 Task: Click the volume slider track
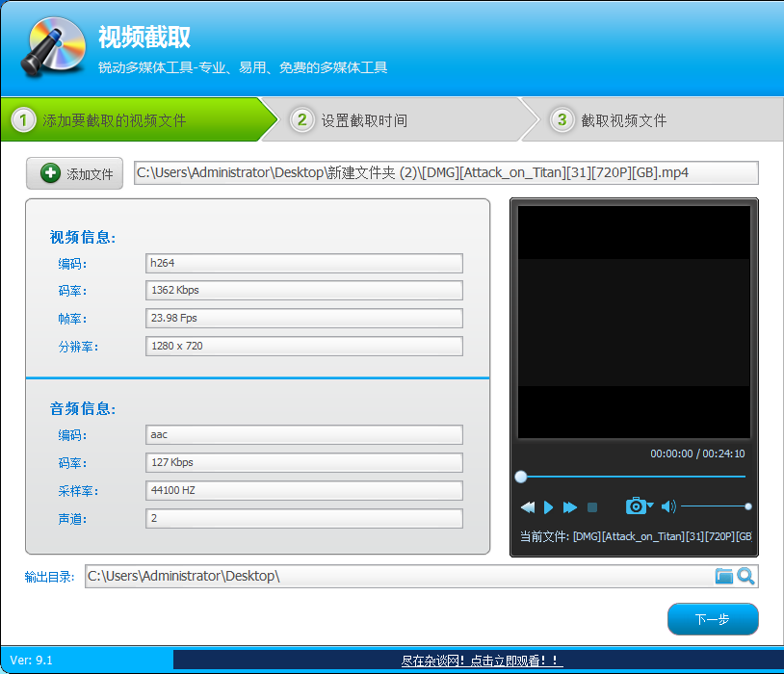pyautogui.click(x=714, y=506)
